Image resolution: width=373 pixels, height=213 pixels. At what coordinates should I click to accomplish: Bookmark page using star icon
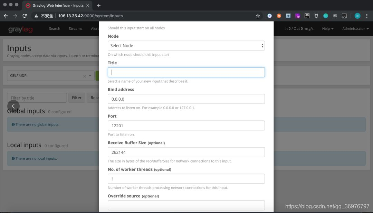(258, 16)
